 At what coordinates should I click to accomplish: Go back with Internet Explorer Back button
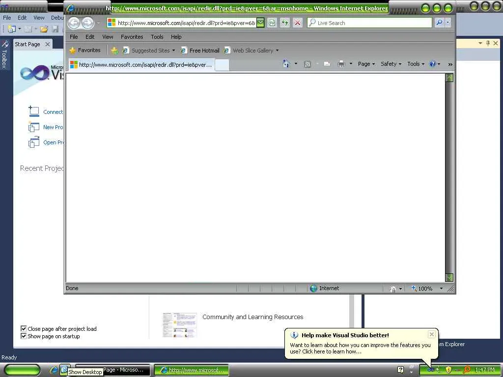click(x=74, y=23)
